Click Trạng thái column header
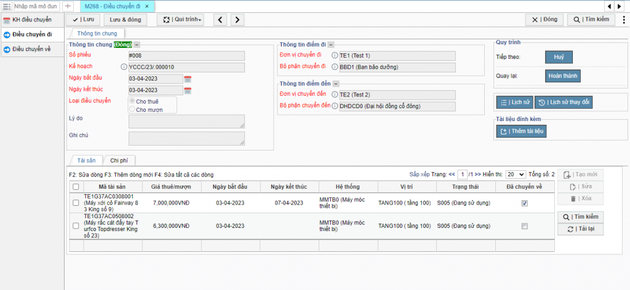Image resolution: width=630 pixels, height=290 pixels. 466,187
